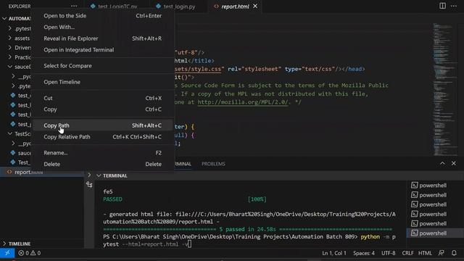464x261 pixels.
Task: Maximize the panel with the up chevron
Action: [442, 163]
